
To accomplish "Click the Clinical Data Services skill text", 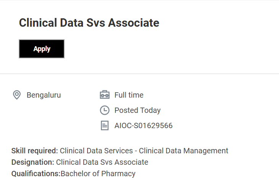I will 98,151.
